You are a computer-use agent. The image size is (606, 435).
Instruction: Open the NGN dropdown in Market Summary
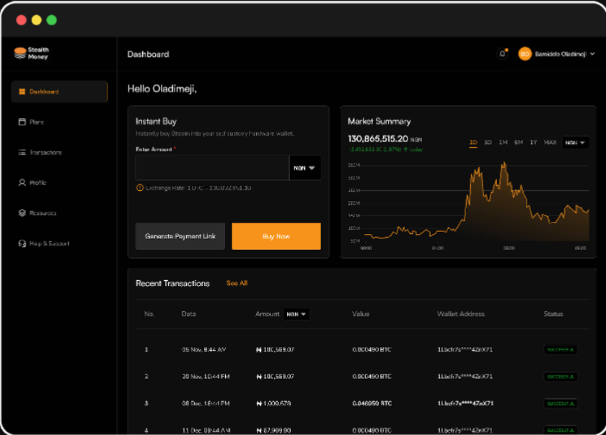click(x=575, y=143)
